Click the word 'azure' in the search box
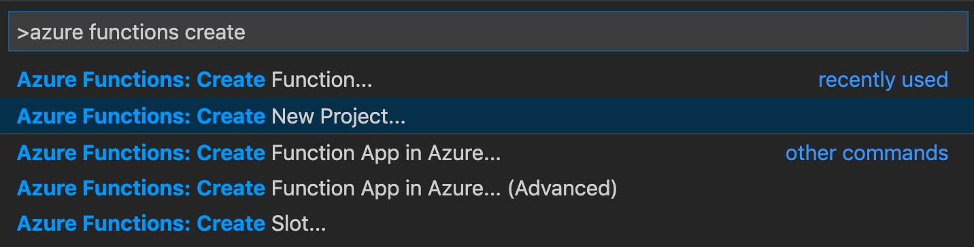 coord(57,32)
